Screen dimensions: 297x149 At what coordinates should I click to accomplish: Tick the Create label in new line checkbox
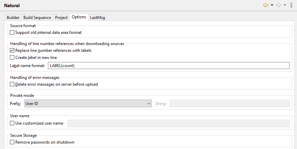tap(12, 58)
